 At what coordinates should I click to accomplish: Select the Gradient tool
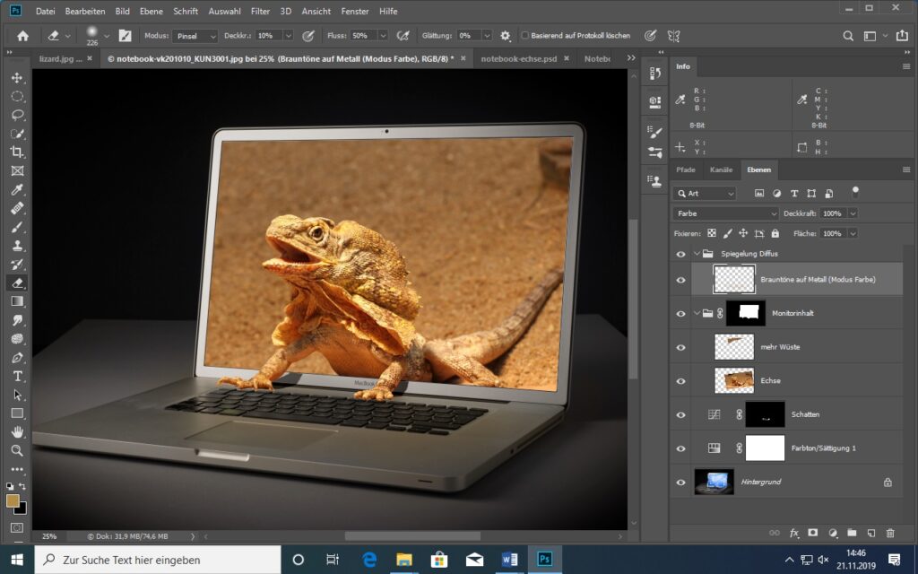coord(17,301)
